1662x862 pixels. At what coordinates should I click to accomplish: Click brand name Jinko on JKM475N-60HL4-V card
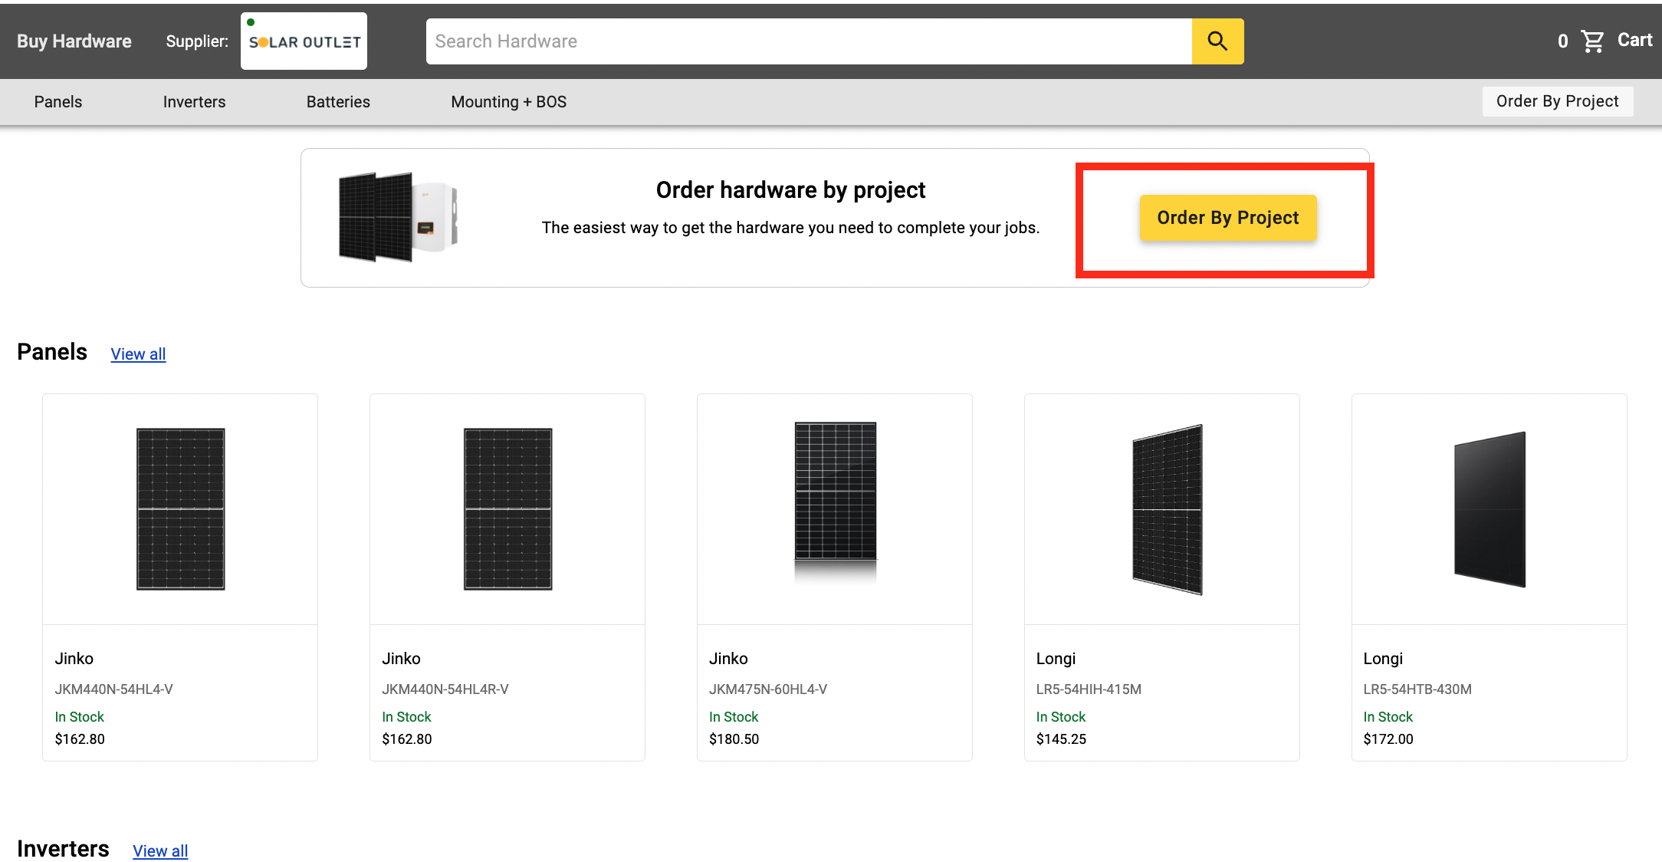coord(728,659)
